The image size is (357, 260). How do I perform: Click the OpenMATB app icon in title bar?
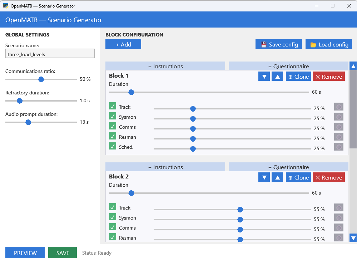click(6, 6)
